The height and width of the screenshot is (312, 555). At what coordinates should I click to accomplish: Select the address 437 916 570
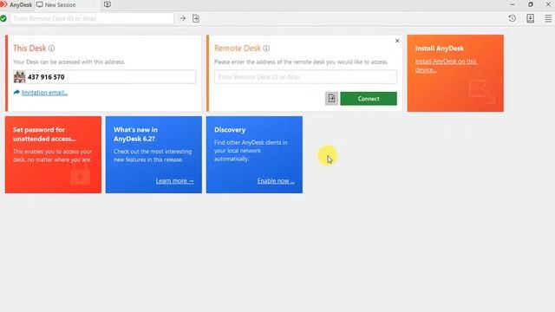tap(46, 77)
